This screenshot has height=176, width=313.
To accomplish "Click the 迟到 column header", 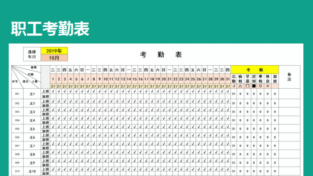I will click(x=254, y=79).
